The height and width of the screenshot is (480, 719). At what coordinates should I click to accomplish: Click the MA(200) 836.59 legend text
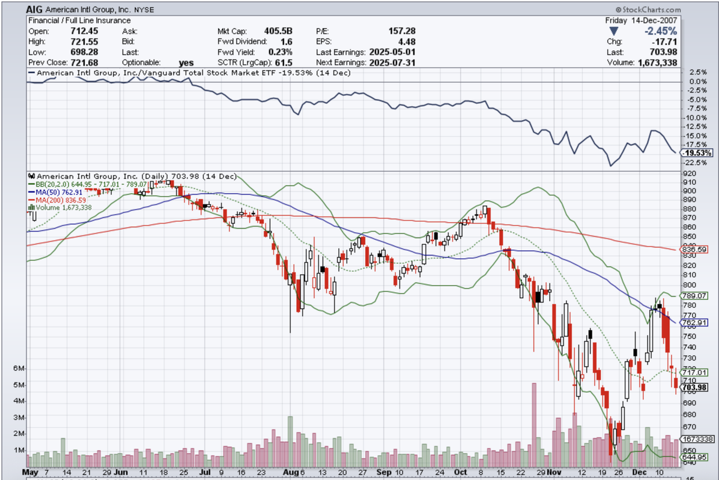coord(61,200)
